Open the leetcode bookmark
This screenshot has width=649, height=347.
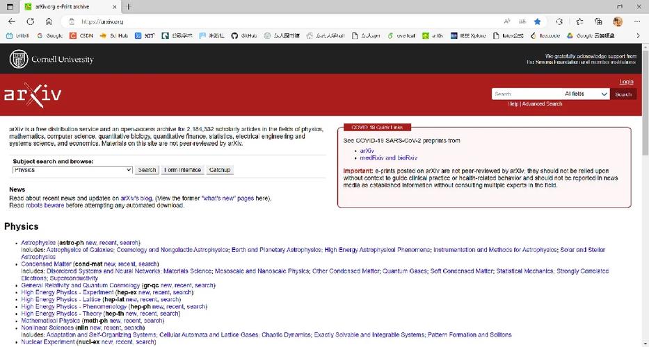545,36
